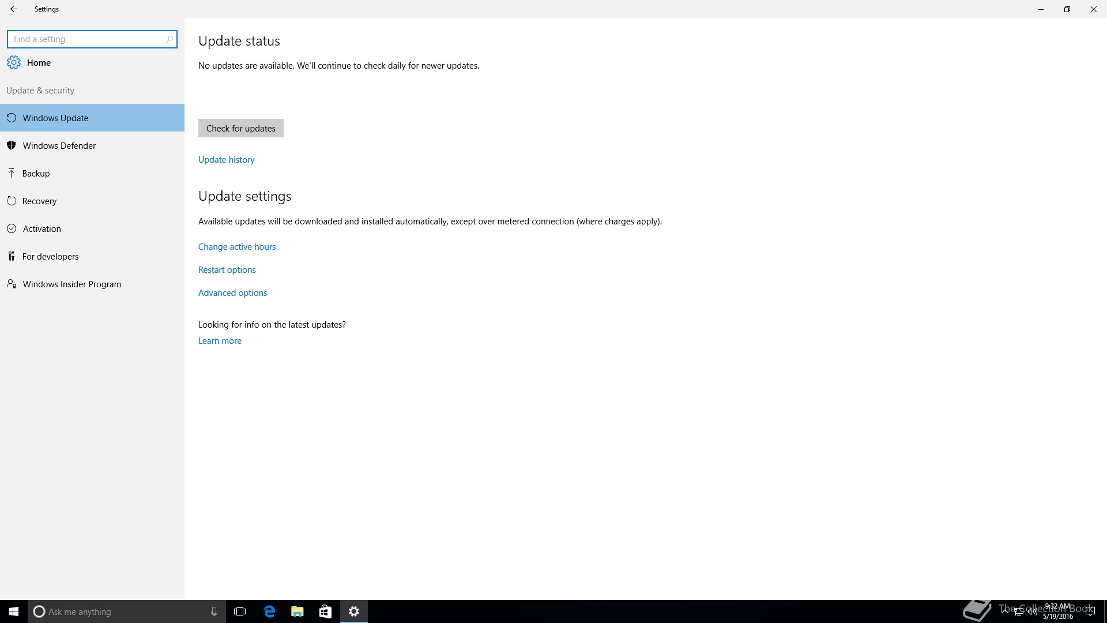Open the Start menu
Screen dimensions: 1107x623
coord(14,611)
